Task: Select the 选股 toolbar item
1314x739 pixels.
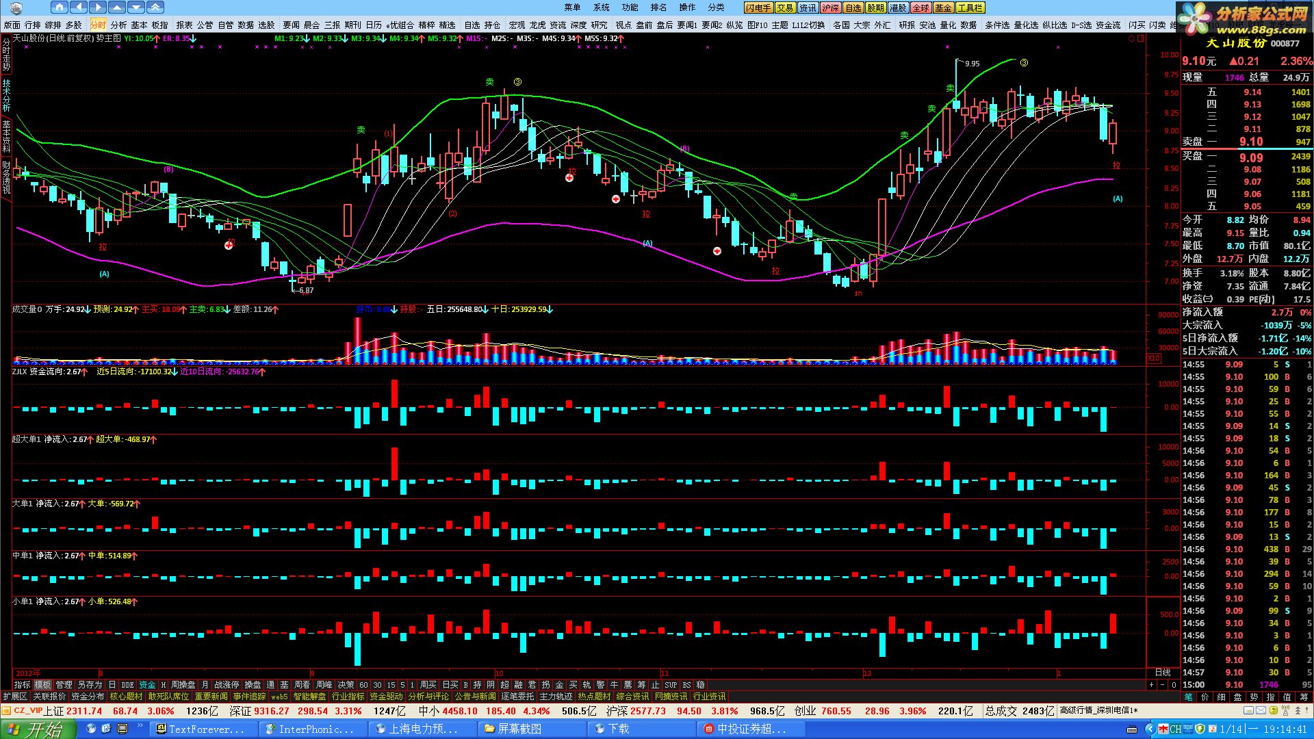Action: coord(266,25)
